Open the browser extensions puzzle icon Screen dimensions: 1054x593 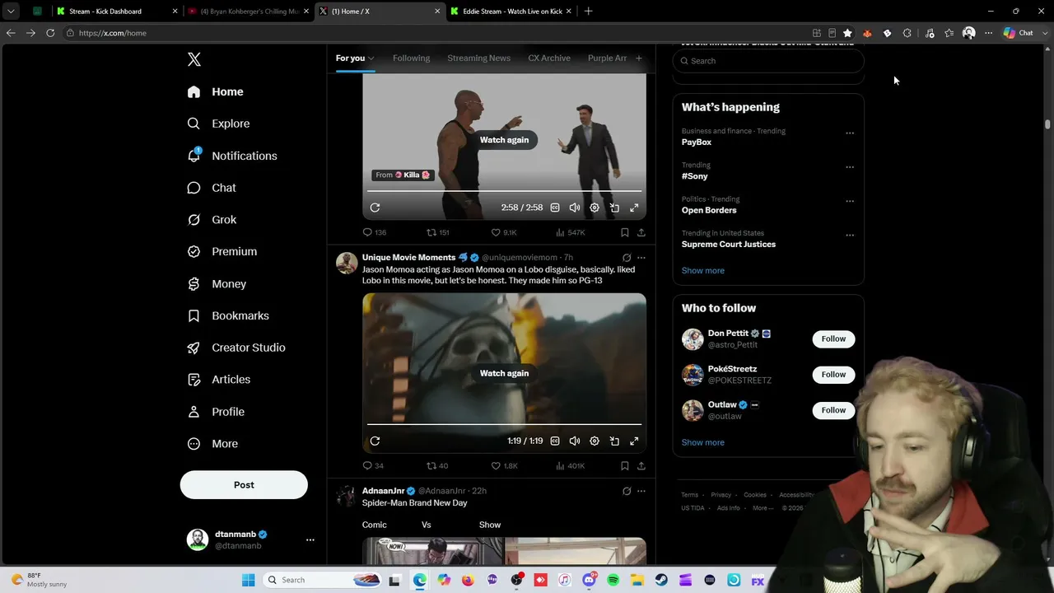(907, 33)
